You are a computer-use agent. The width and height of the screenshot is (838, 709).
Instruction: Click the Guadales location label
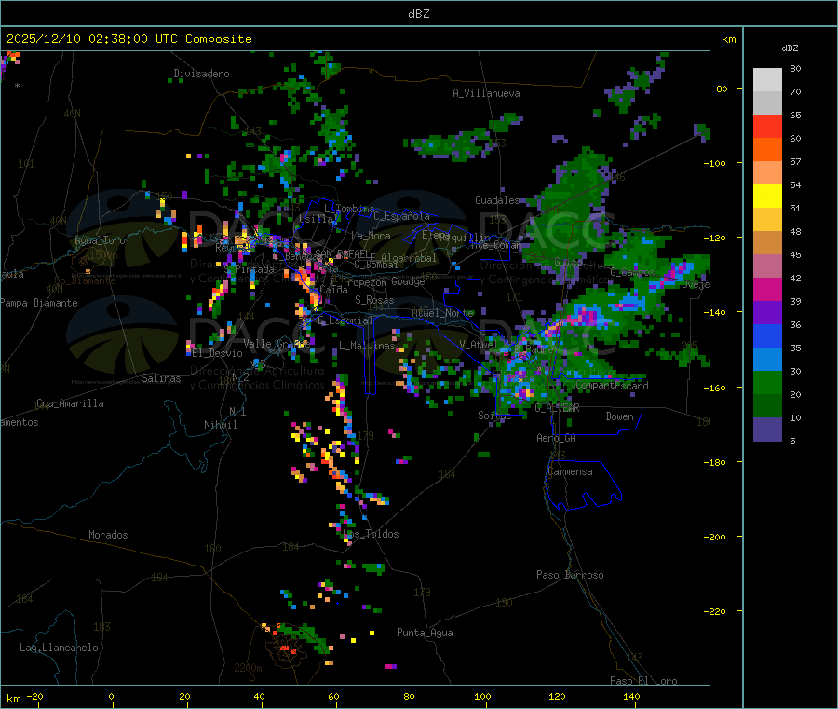click(497, 200)
